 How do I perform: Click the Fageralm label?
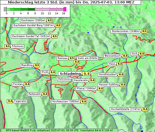tap(20, 101)
